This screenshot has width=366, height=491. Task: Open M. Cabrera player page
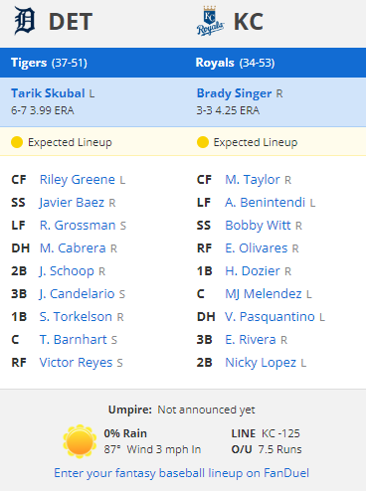[73, 248]
